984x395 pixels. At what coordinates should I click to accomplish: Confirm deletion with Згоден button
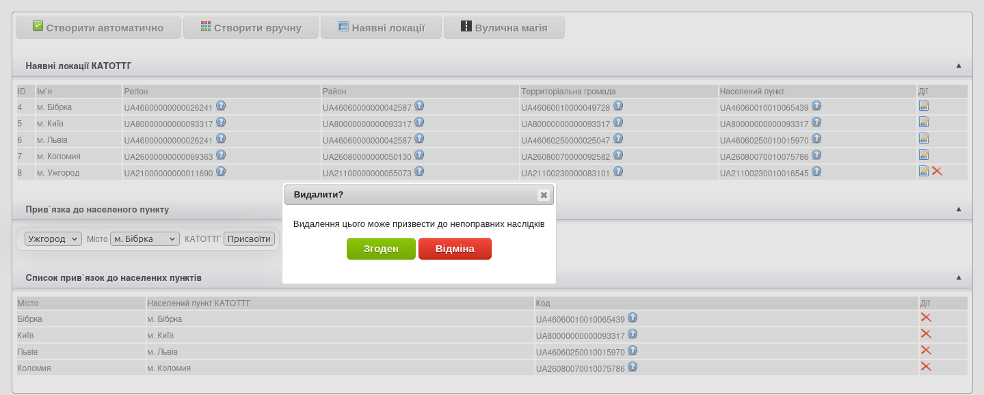pyautogui.click(x=381, y=249)
